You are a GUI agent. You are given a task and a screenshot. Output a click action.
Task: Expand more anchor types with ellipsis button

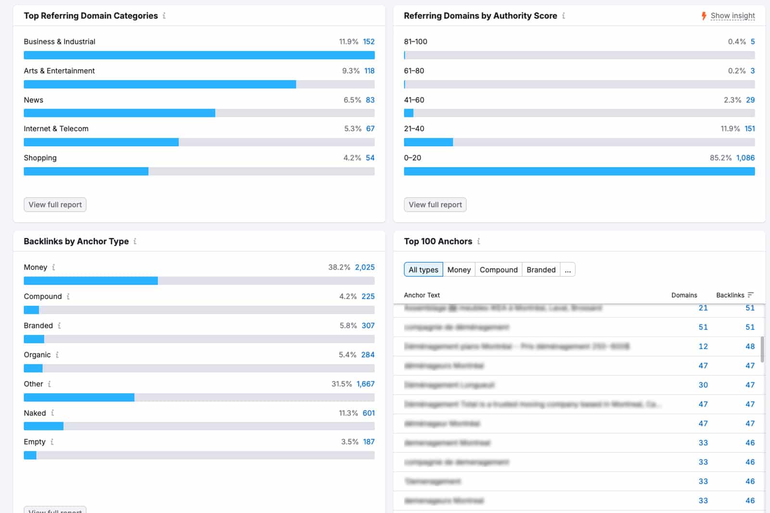click(x=568, y=270)
